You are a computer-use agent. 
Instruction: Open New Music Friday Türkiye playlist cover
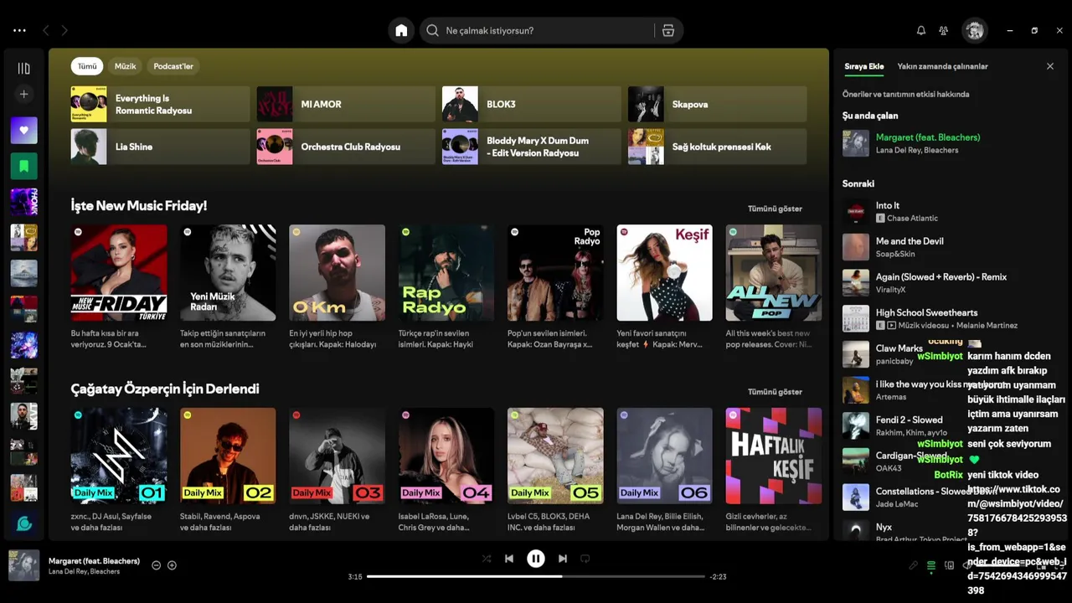(x=119, y=272)
